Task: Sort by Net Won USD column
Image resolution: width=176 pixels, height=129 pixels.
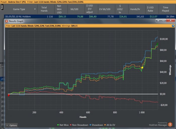Action: (x=60, y=10)
